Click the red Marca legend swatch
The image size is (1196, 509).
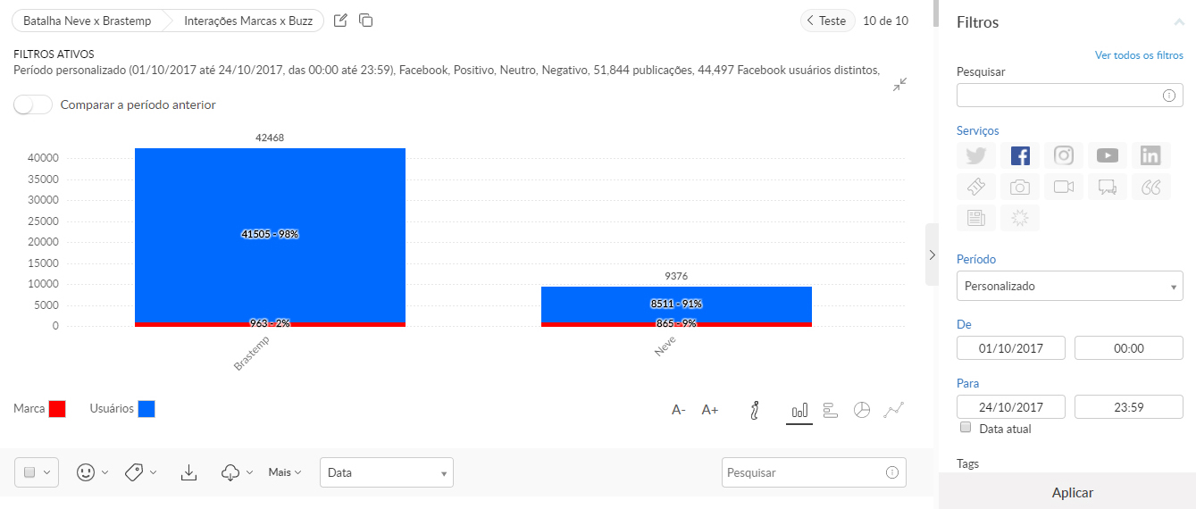[x=57, y=409]
